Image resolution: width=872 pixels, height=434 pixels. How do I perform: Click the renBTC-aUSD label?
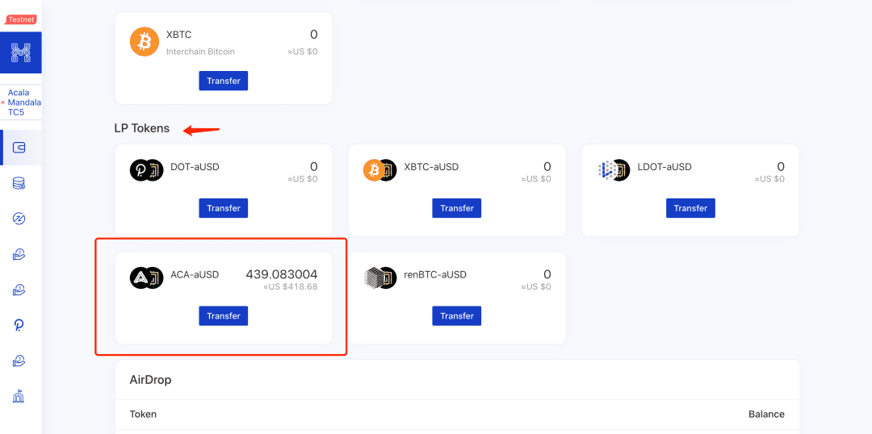coord(435,274)
